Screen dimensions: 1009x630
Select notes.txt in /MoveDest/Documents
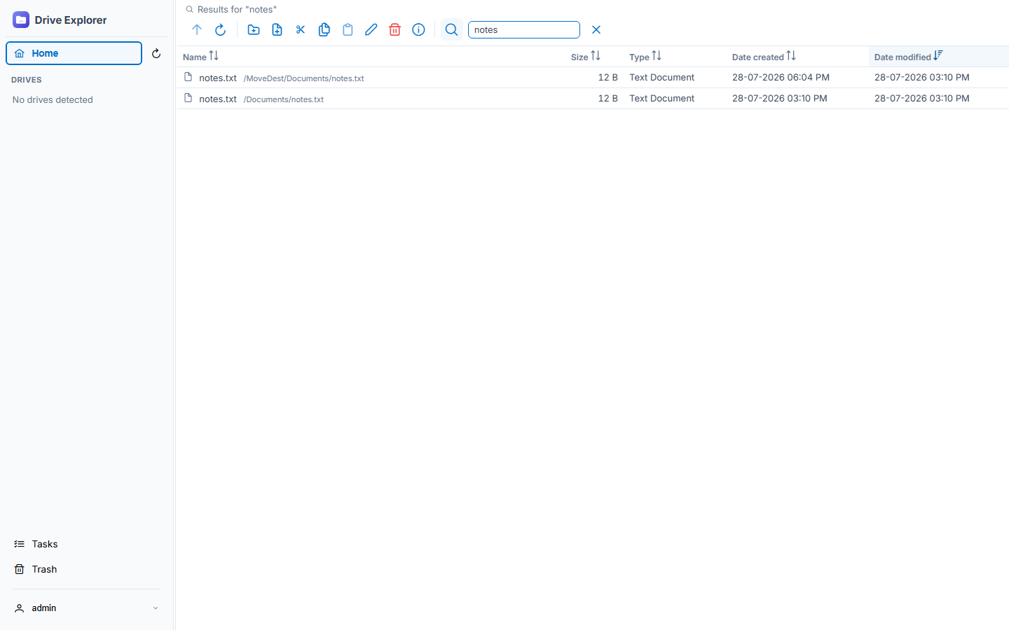point(593,78)
